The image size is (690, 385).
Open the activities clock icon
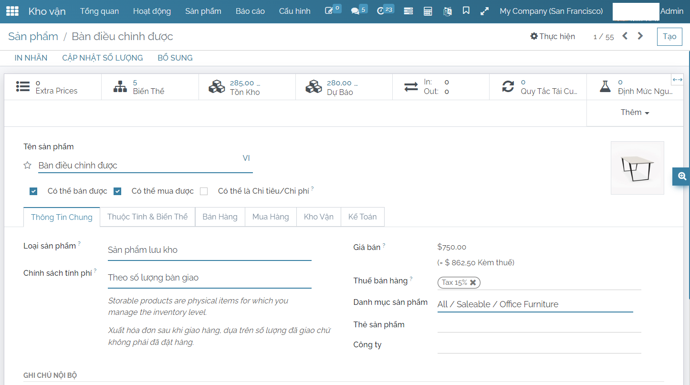coord(380,11)
